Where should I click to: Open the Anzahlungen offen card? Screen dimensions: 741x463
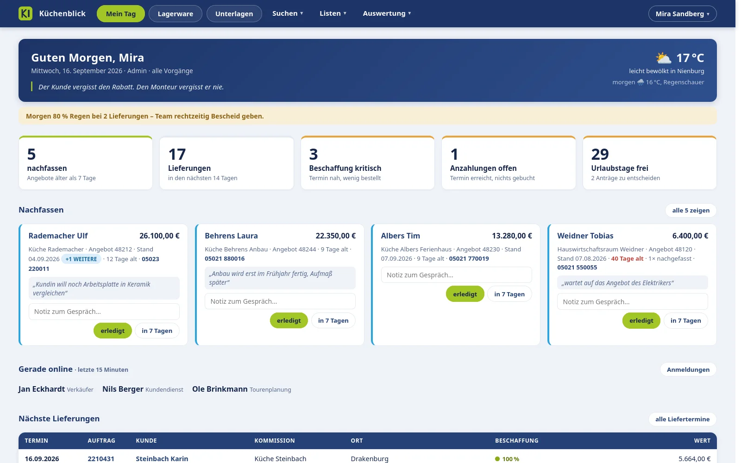509,163
